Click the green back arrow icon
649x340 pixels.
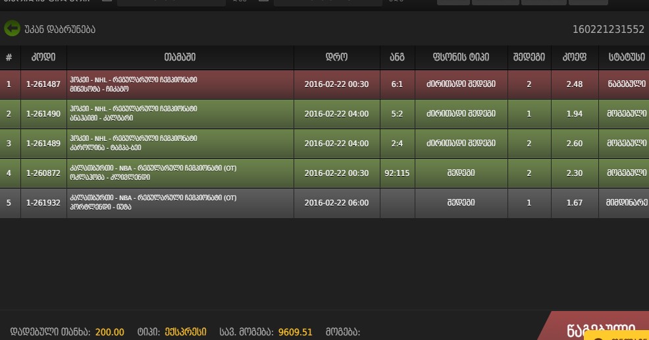pos(12,28)
